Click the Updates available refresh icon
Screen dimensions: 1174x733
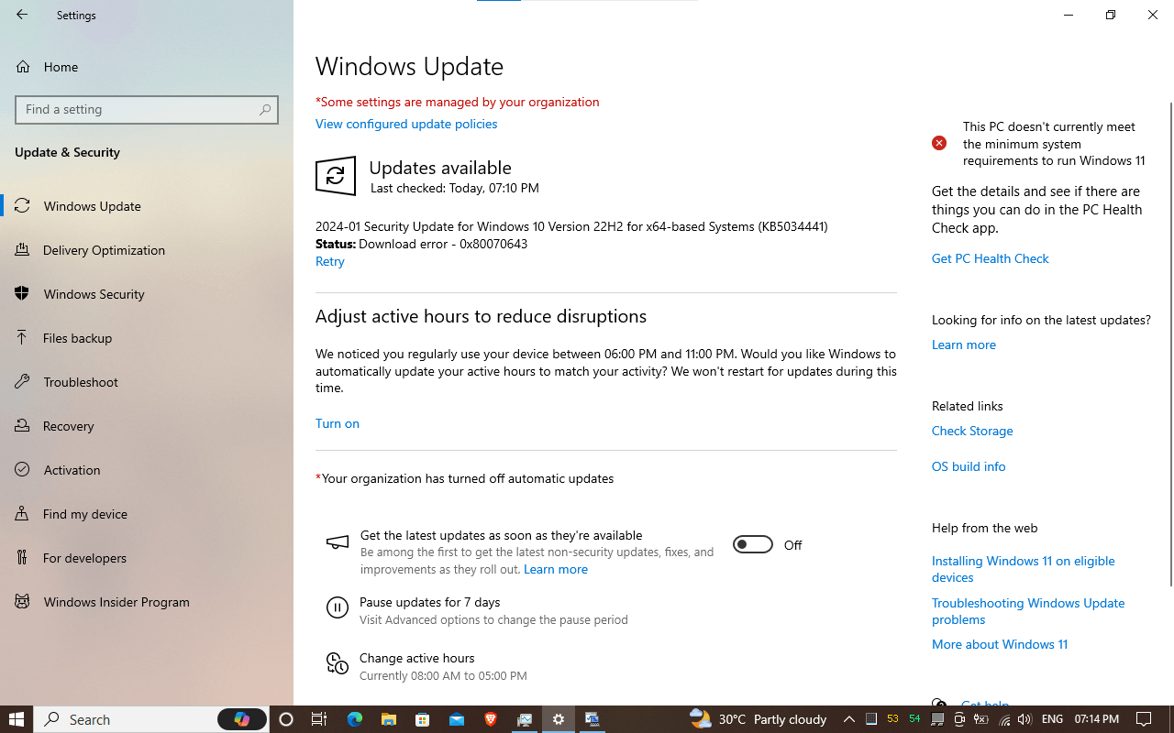point(336,176)
